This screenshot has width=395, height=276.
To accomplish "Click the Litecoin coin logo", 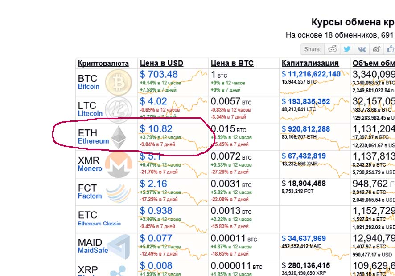I will click(118, 109).
